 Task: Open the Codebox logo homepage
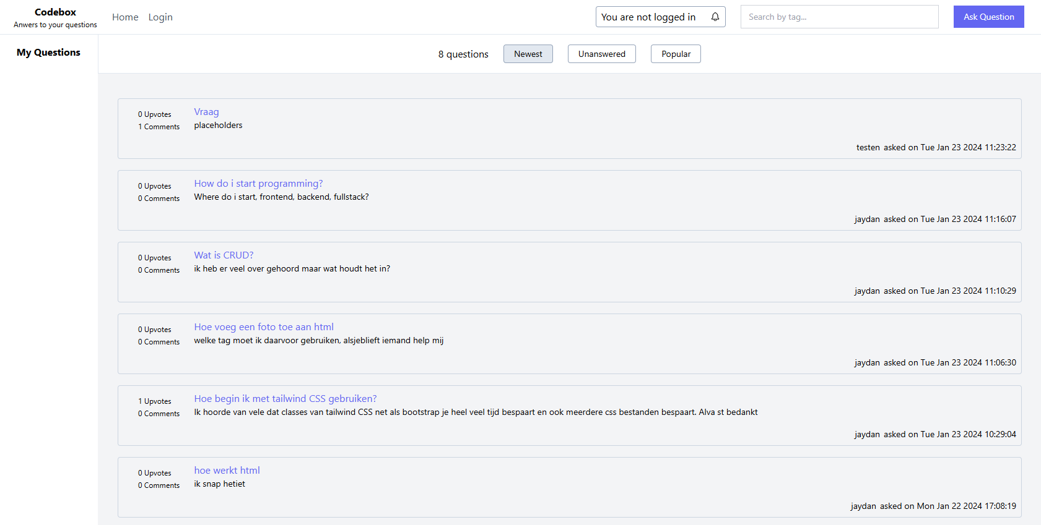tap(55, 12)
